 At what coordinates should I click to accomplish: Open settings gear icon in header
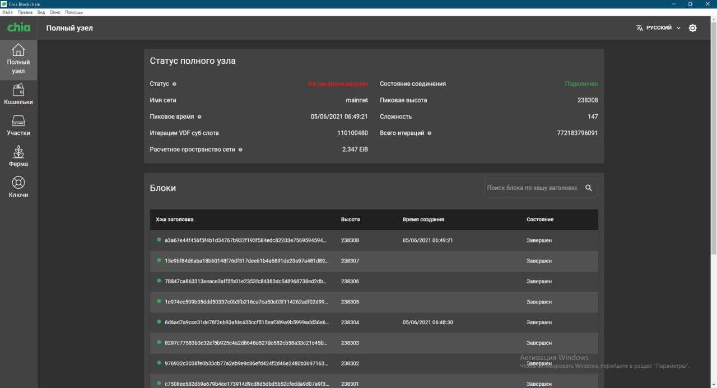pyautogui.click(x=693, y=28)
